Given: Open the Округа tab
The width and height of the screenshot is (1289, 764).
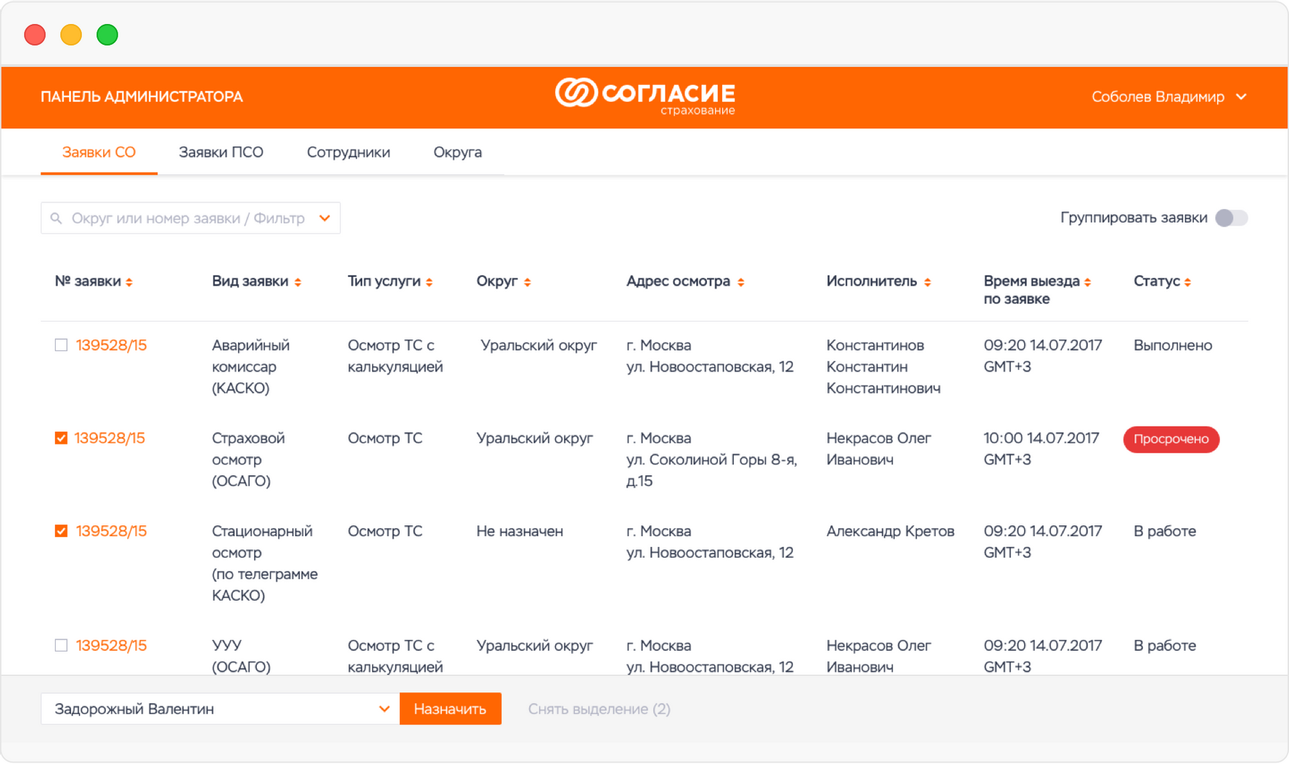Looking at the screenshot, I should (x=457, y=152).
